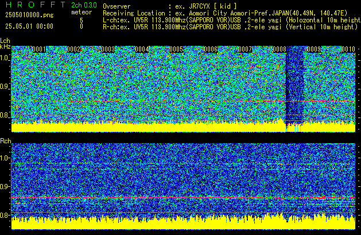Select the file name 2505010000.png
This screenshot has height=235, width=361.
click(29, 15)
